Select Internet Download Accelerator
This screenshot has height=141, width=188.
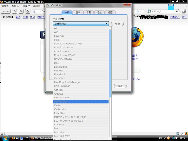(81, 117)
